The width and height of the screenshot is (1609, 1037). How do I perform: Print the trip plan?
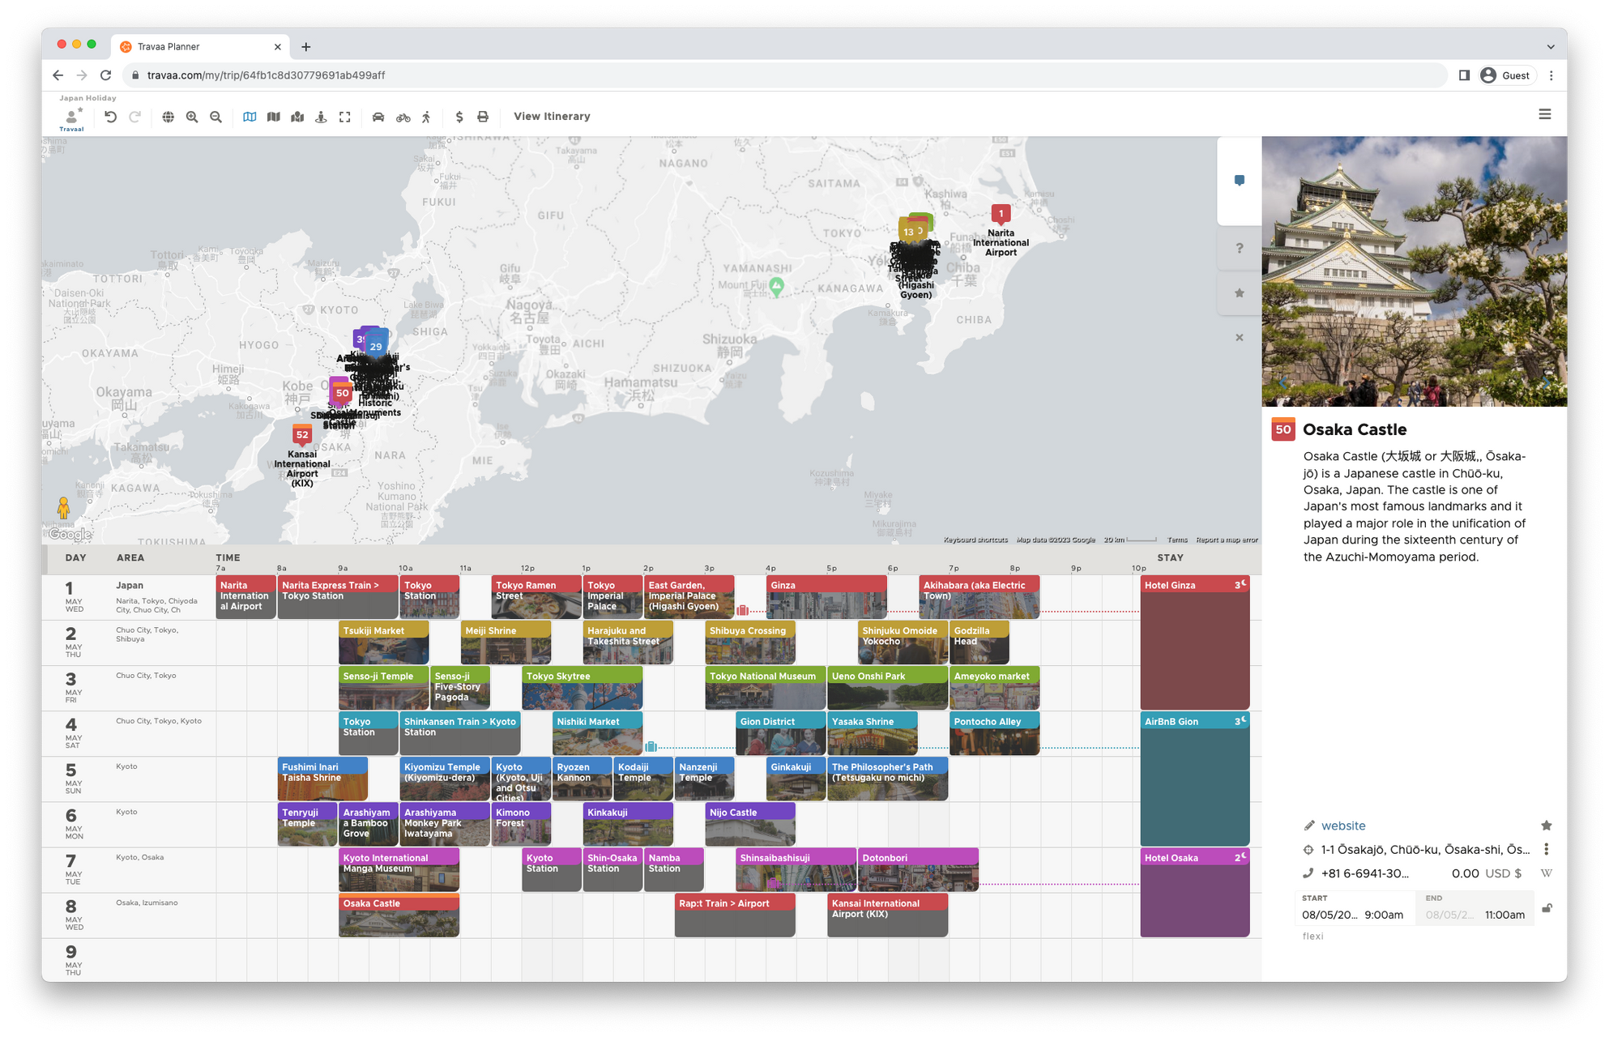click(x=483, y=117)
